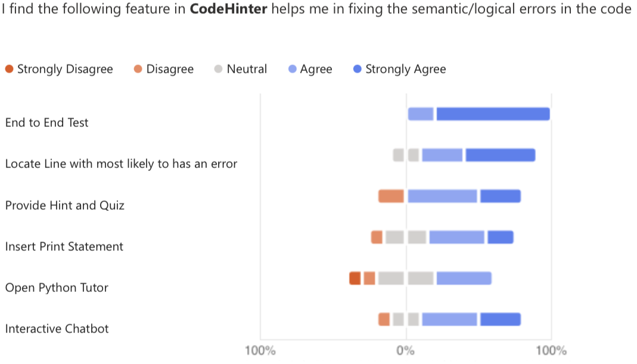Toggle the Strongly Agree legend label

pyautogui.click(x=405, y=69)
